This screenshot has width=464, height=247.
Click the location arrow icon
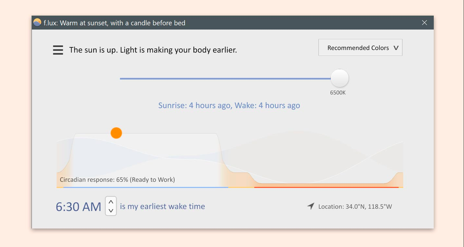point(311,206)
